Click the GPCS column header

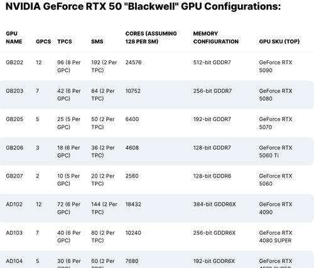click(x=43, y=41)
